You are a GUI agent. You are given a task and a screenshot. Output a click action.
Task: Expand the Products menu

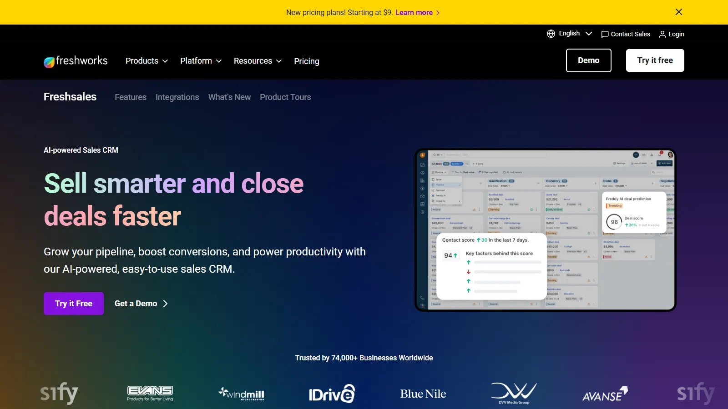click(x=147, y=61)
